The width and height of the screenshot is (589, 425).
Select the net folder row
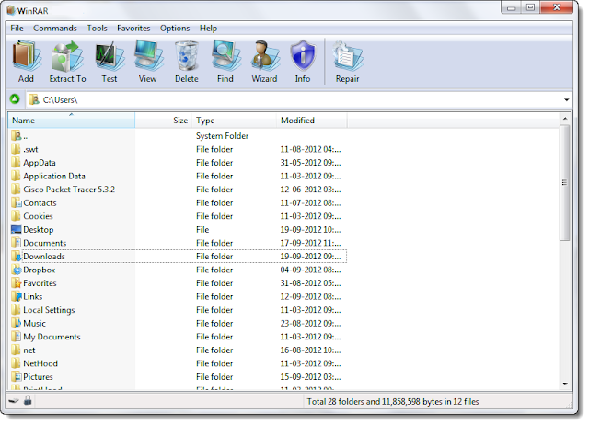click(177, 350)
